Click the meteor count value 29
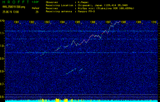This screenshot has height=102, width=160. coord(37,12)
